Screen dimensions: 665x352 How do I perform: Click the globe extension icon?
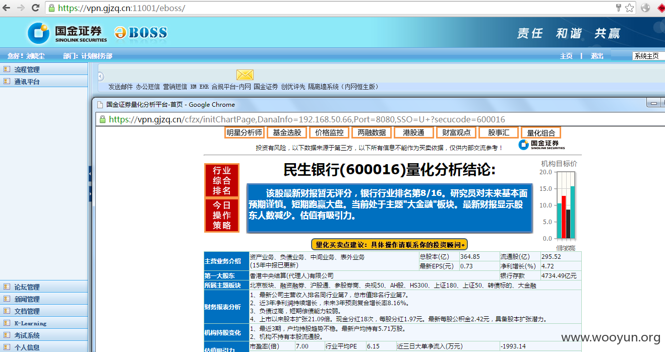(645, 8)
